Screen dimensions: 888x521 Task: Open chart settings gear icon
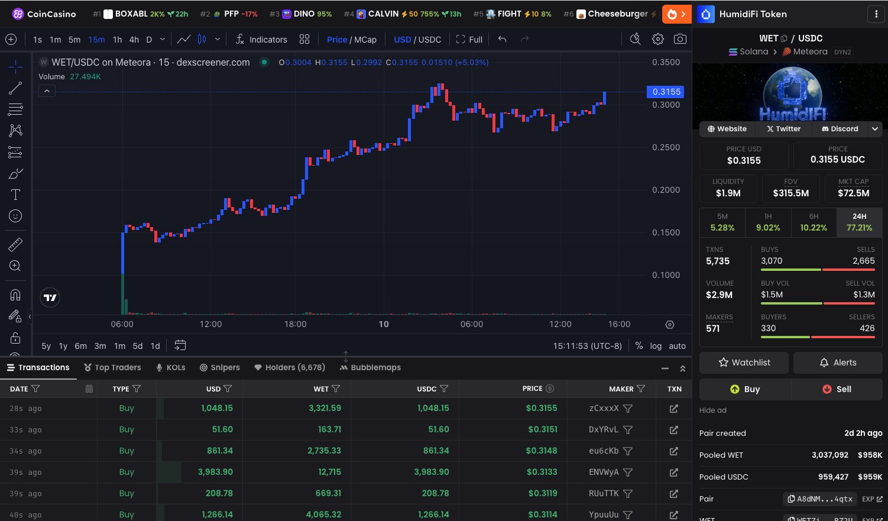click(x=657, y=40)
